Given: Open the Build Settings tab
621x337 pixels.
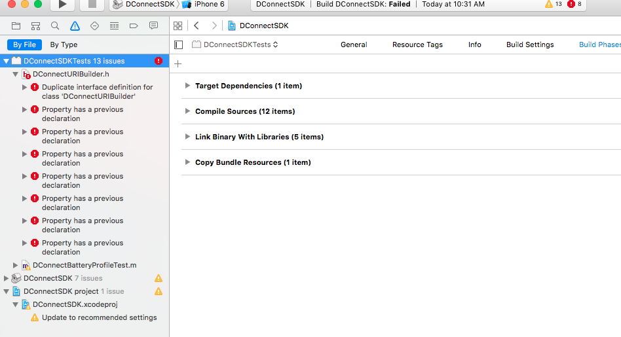Looking at the screenshot, I should point(530,44).
